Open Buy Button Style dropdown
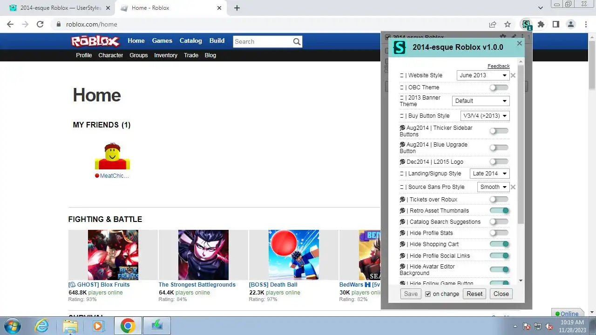The image size is (596, 335). 485,116
